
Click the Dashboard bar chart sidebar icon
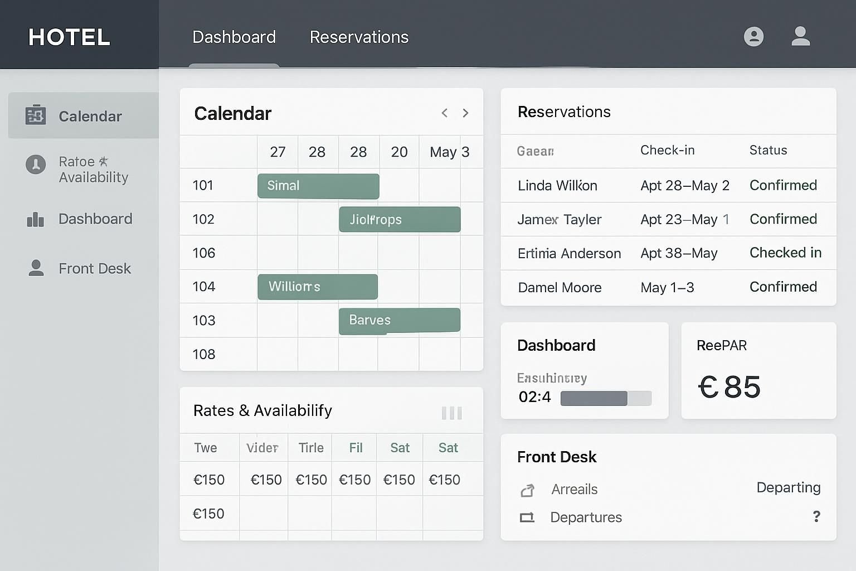click(x=36, y=219)
